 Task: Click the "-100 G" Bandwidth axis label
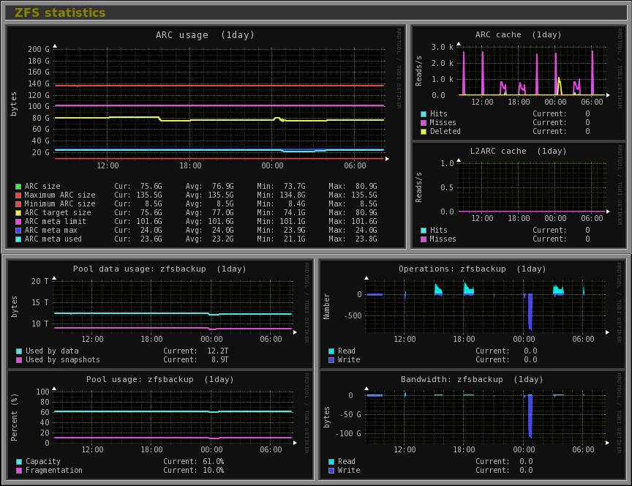350,433
